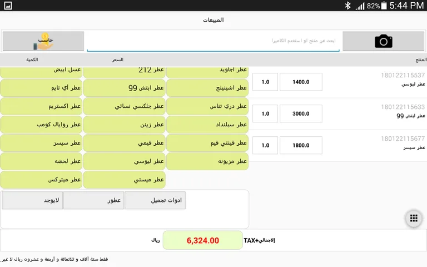This screenshot has height=267, width=427.
Task: Focus the product search field
Action: 213,41
